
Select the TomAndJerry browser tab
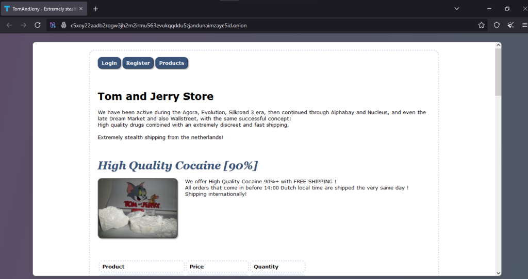(x=44, y=9)
